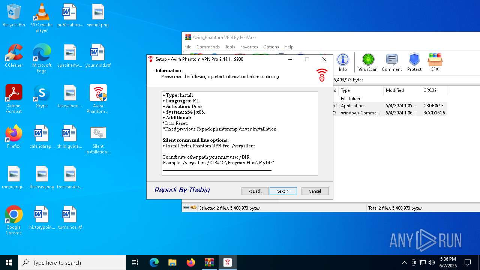Open the Recycle Bin desktop icon
The width and height of the screenshot is (480, 270).
[14, 15]
